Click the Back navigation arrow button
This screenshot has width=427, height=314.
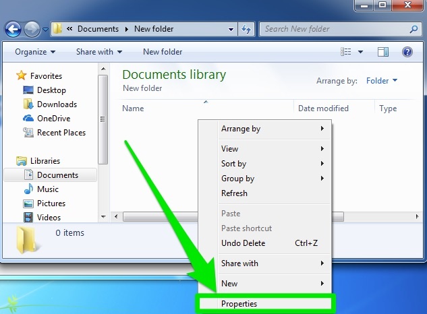coord(13,29)
